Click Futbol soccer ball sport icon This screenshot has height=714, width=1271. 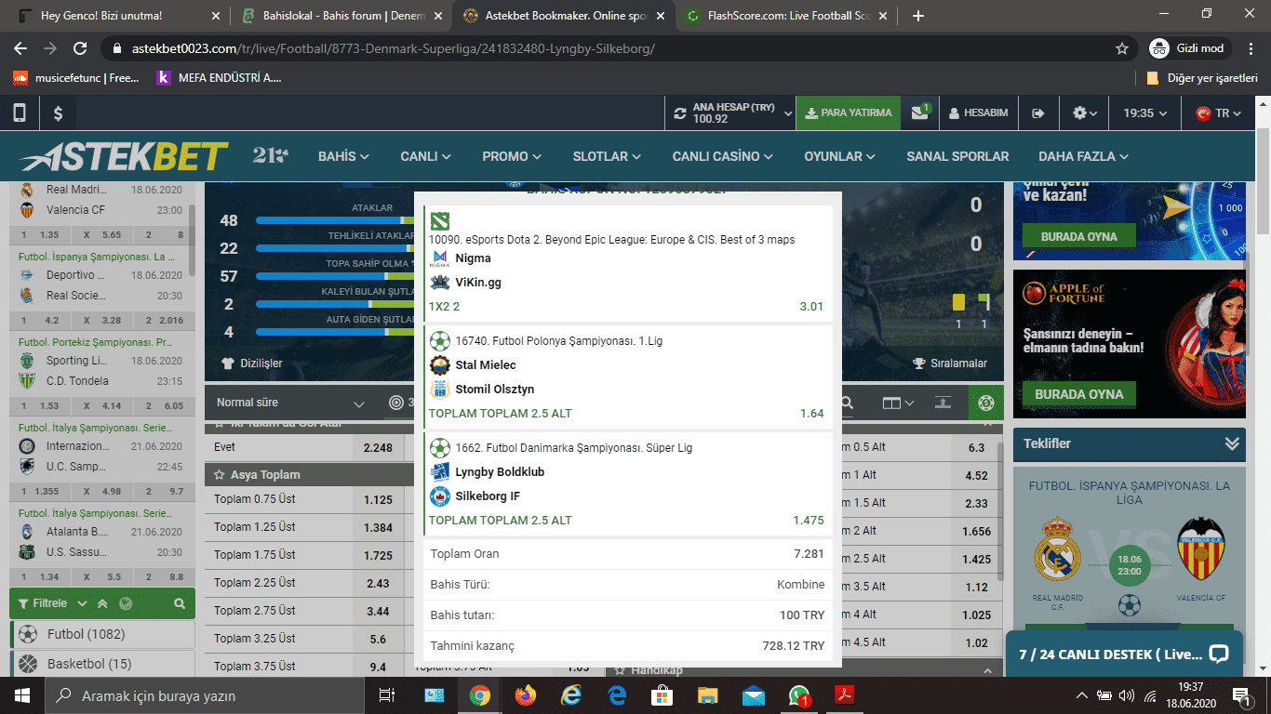click(x=27, y=634)
